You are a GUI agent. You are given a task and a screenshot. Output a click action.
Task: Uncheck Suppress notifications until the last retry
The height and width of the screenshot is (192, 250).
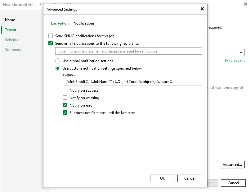[x=65, y=112]
